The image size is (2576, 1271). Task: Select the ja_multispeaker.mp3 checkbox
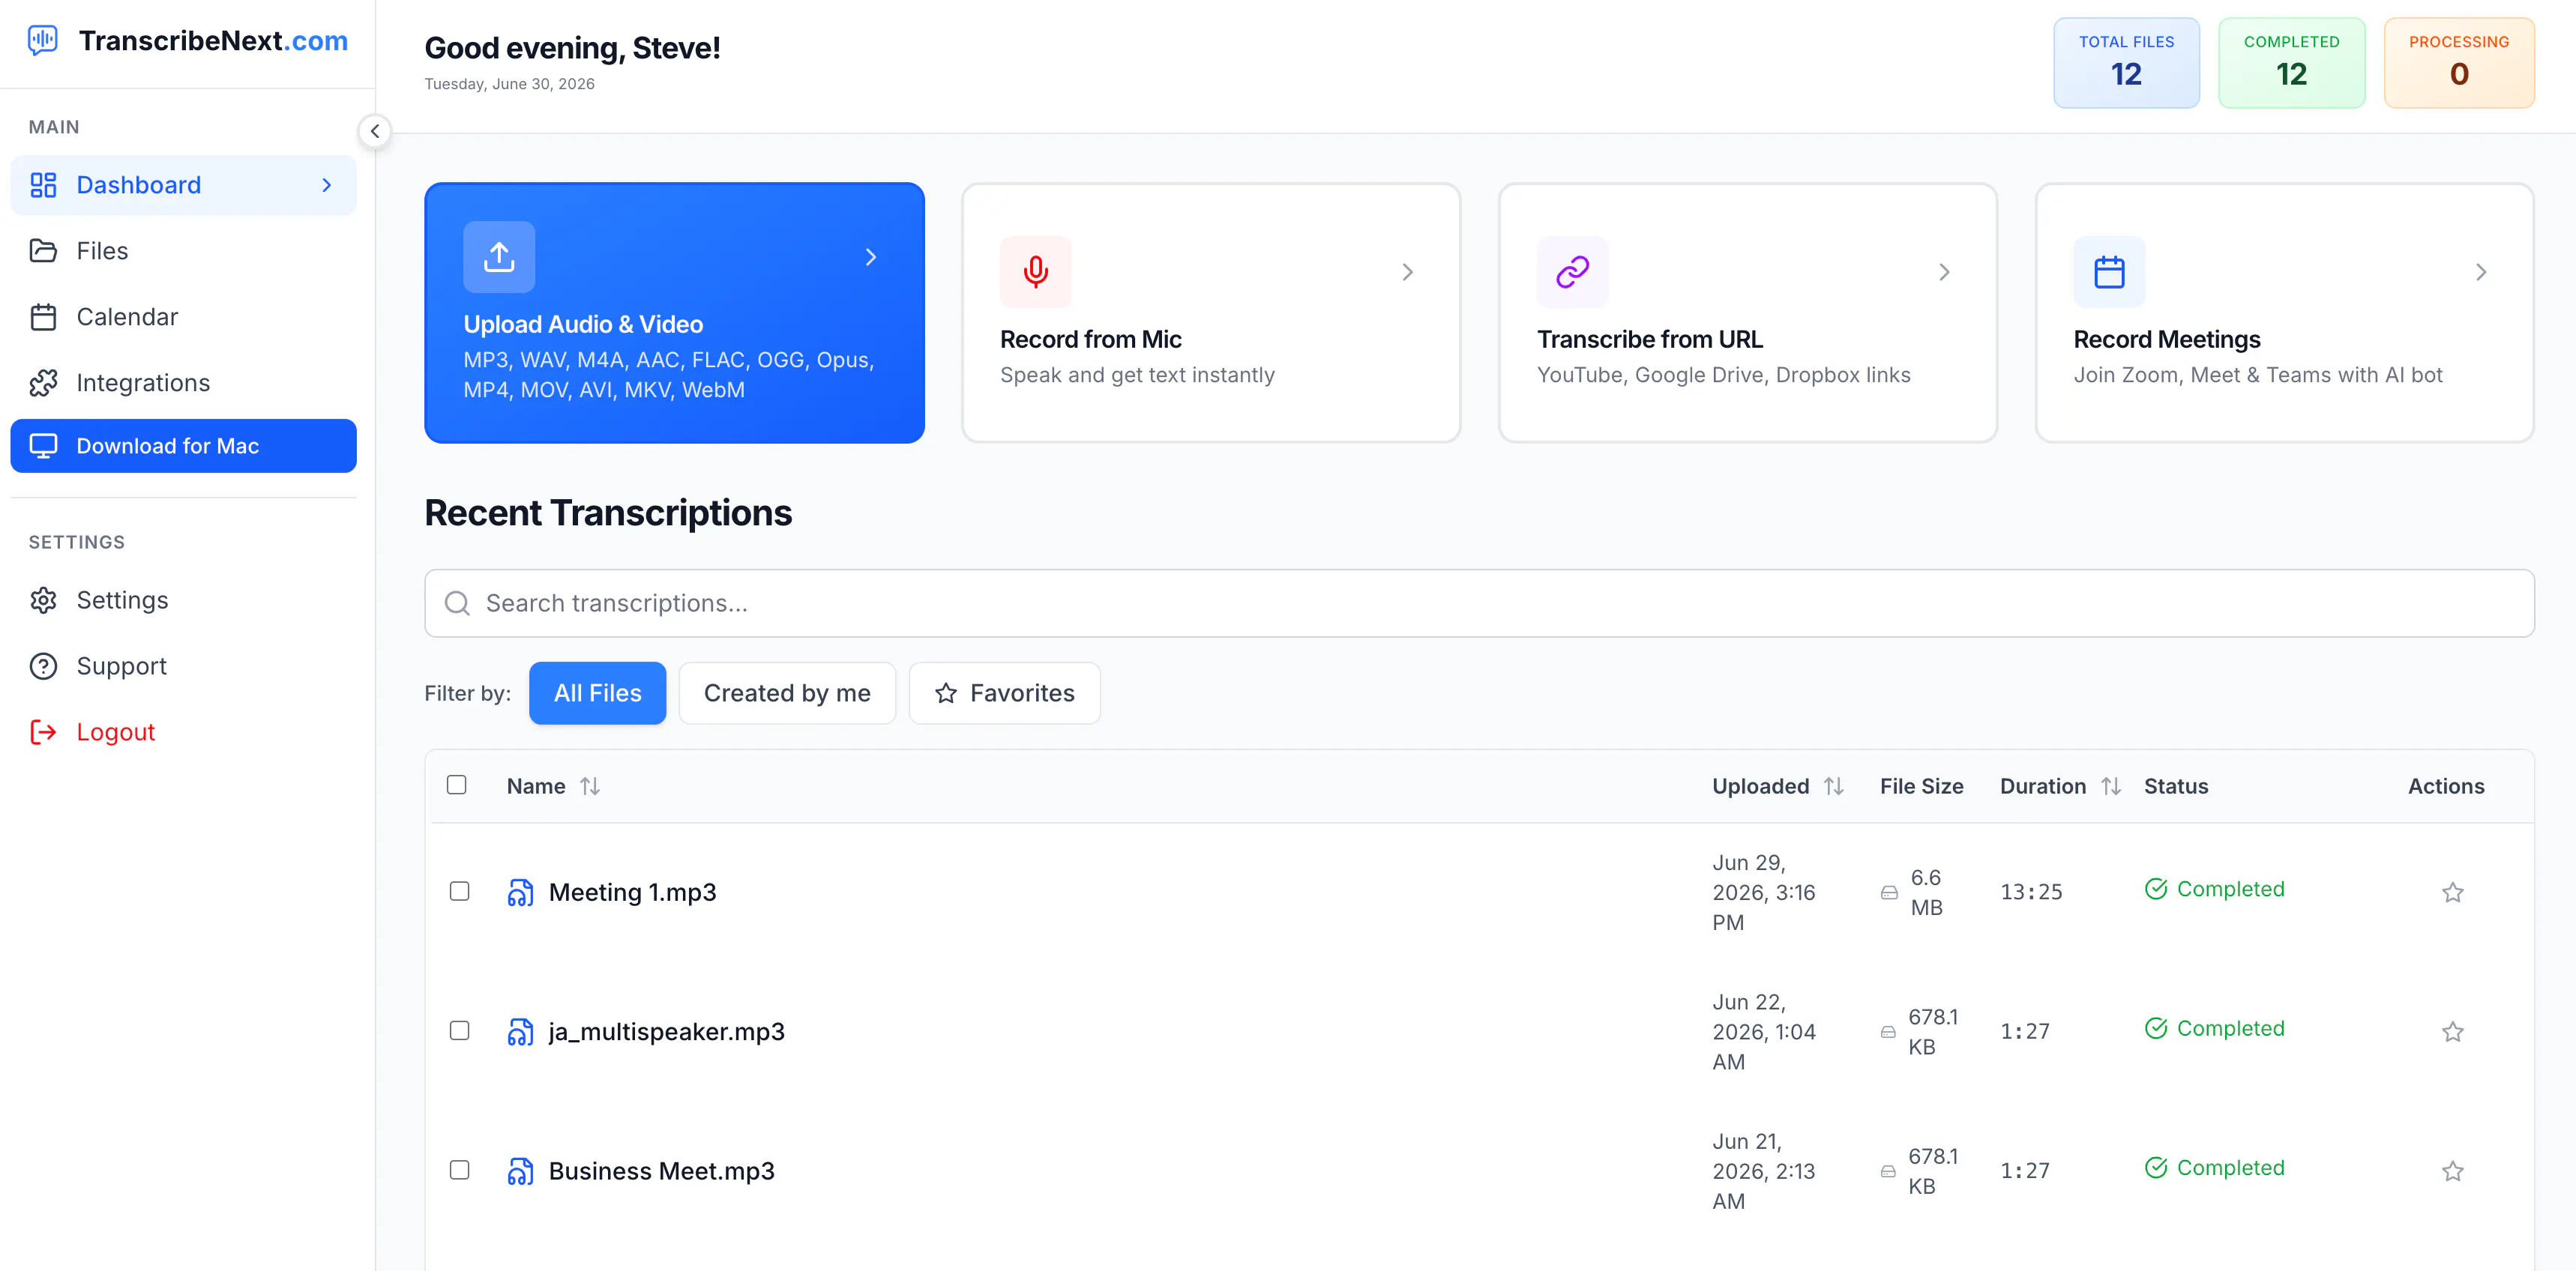click(459, 1030)
